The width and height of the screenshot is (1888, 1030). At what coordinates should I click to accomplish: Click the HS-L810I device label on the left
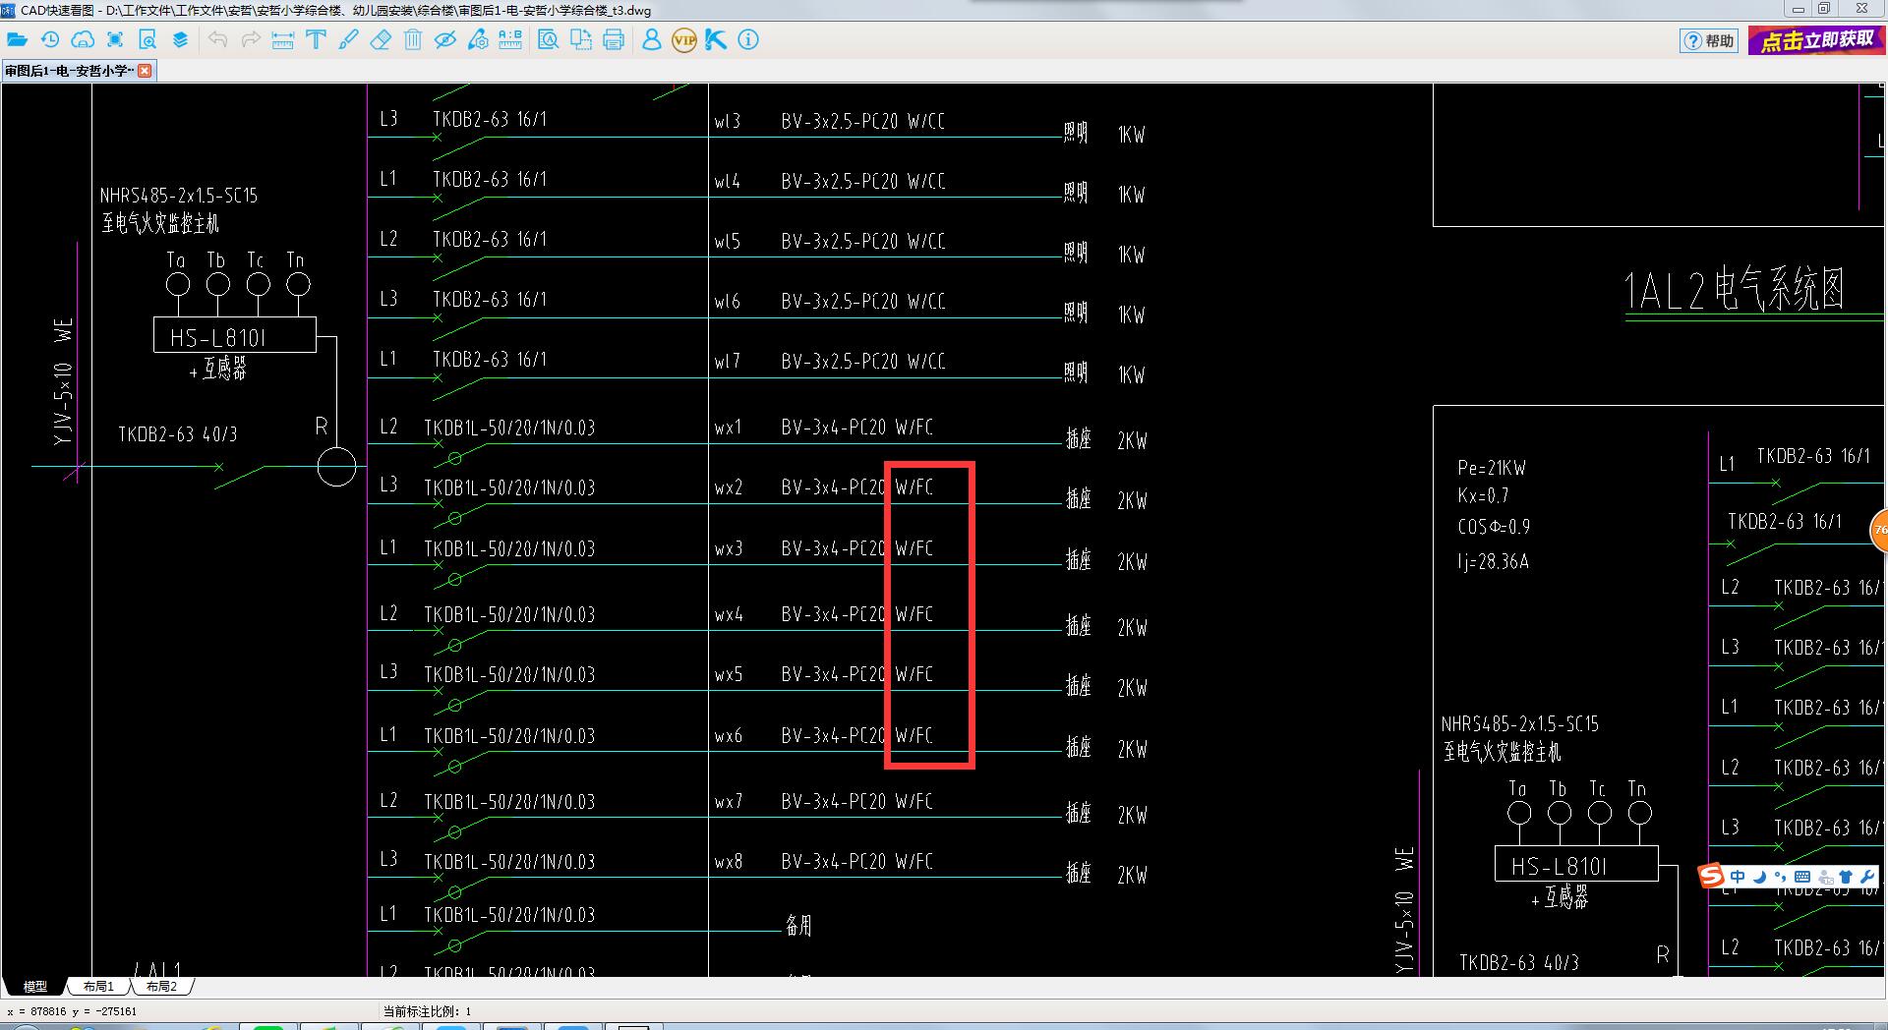tap(217, 338)
